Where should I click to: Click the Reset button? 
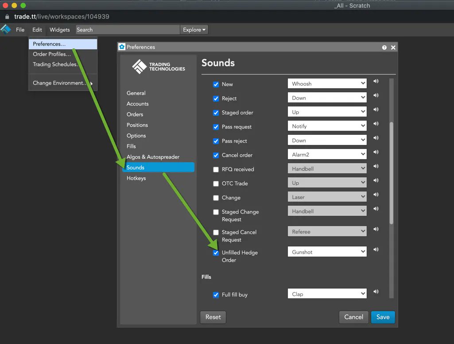(213, 317)
